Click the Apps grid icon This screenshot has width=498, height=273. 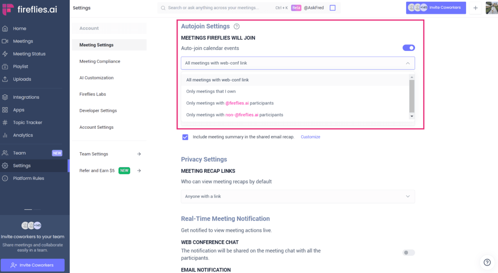[5, 110]
